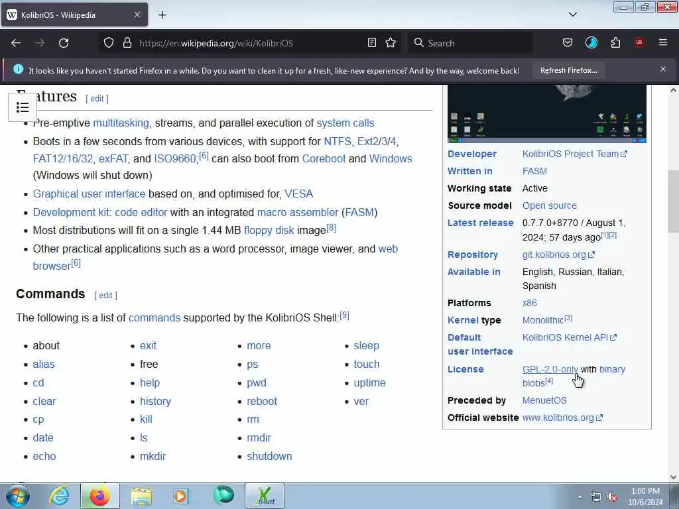Dismiss the Refresh Firefox notification bar

pyautogui.click(x=663, y=69)
